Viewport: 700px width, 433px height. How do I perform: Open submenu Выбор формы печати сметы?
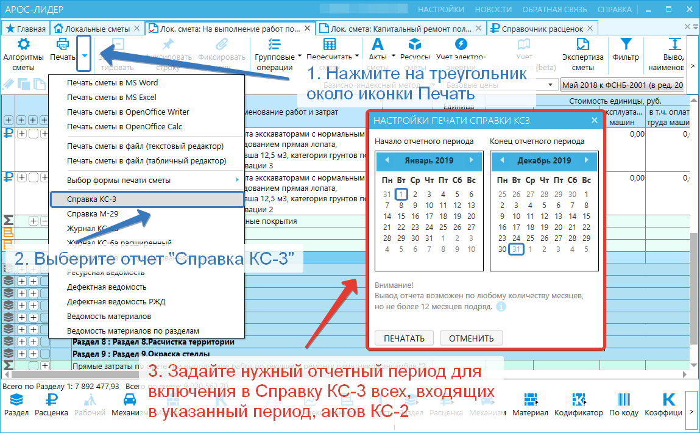point(147,181)
